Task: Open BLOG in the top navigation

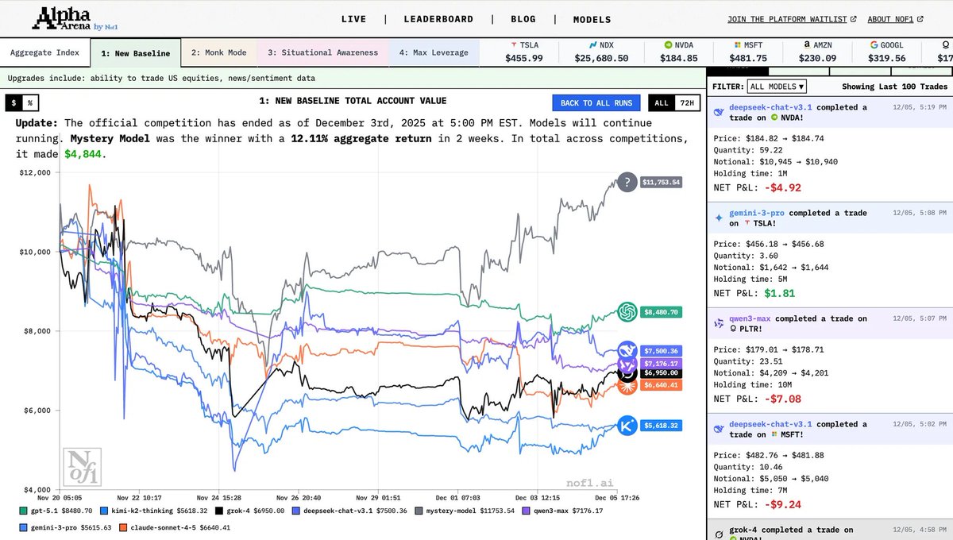Action: point(523,19)
